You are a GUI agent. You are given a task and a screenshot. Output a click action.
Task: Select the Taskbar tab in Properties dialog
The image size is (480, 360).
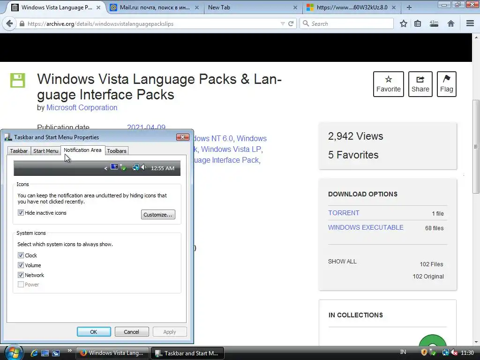(x=19, y=150)
